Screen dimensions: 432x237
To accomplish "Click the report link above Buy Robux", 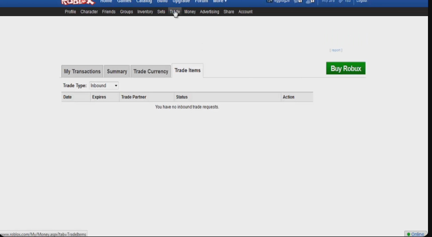I will pyautogui.click(x=335, y=50).
